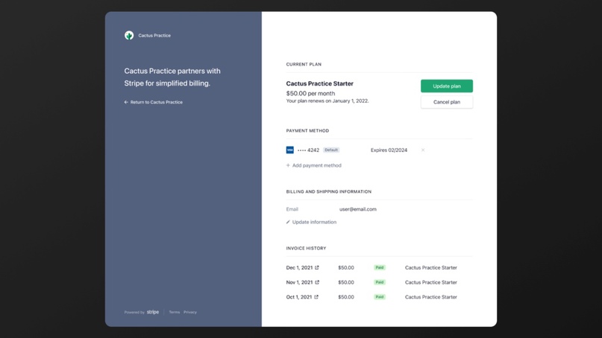Click the plus icon for adding payment method

click(288, 165)
